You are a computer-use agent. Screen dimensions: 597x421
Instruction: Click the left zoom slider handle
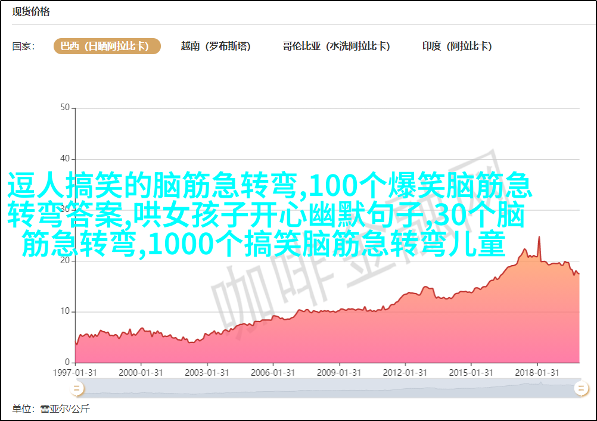pos(76,389)
